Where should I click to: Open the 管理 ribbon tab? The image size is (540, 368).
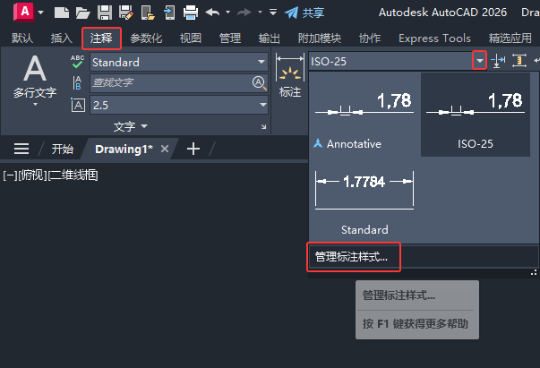(x=230, y=39)
